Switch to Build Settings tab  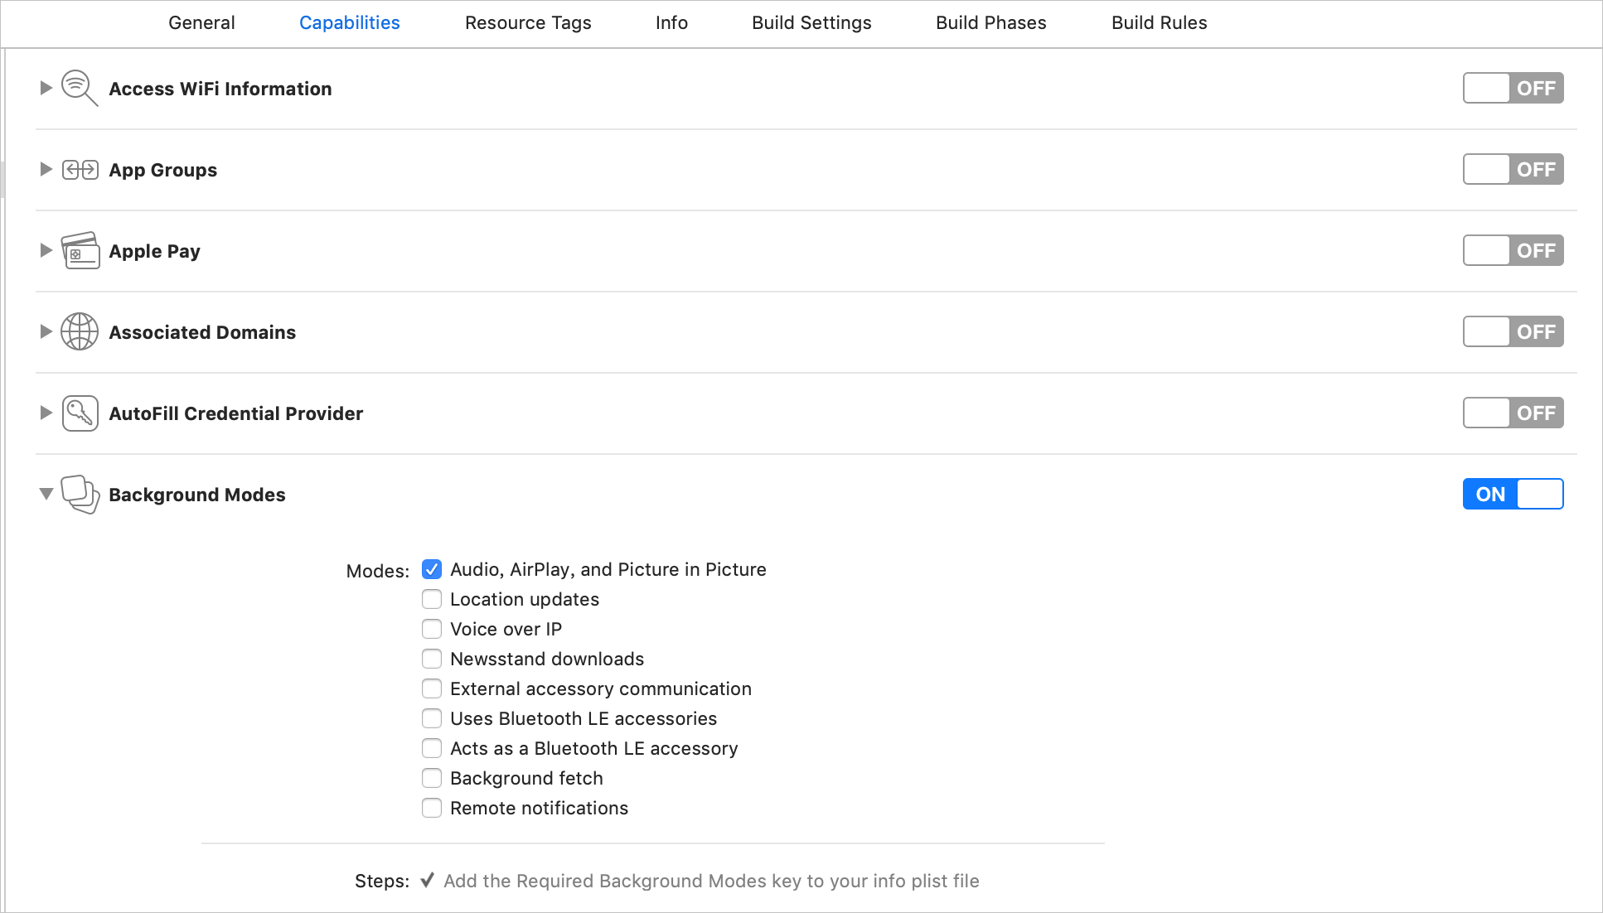(x=811, y=23)
